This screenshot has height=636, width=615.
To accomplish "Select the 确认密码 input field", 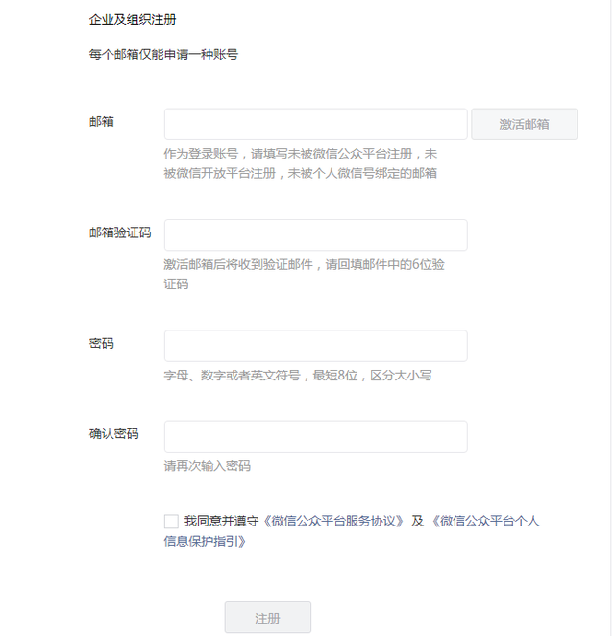I will (x=315, y=436).
